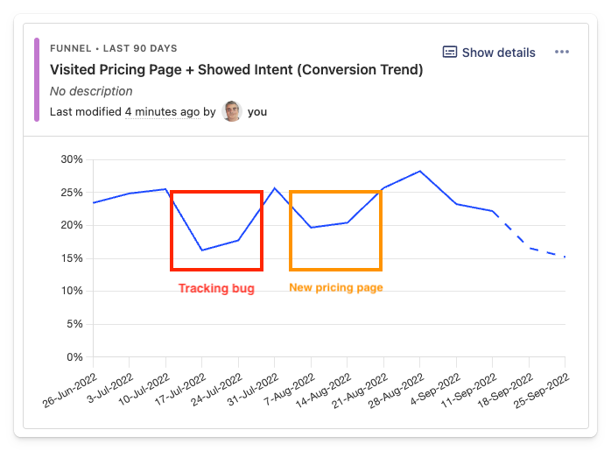Screen dimensions: 611x451
Task: Click the orange New pricing page box
Action: point(336,193)
